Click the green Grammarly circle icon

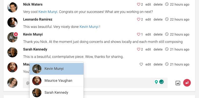161,82
